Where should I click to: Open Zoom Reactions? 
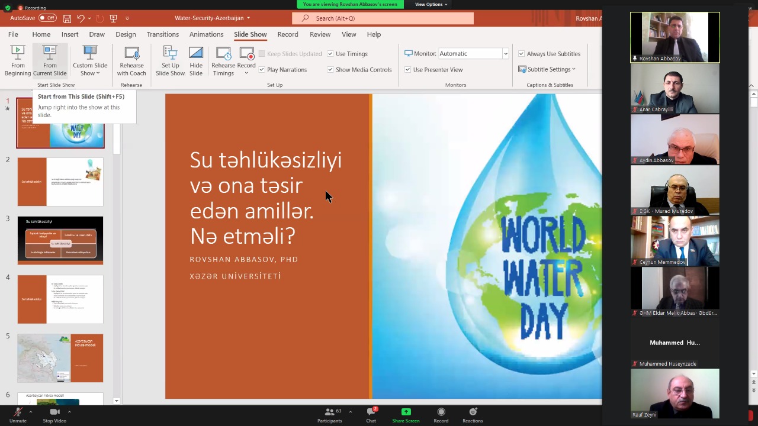tap(473, 415)
